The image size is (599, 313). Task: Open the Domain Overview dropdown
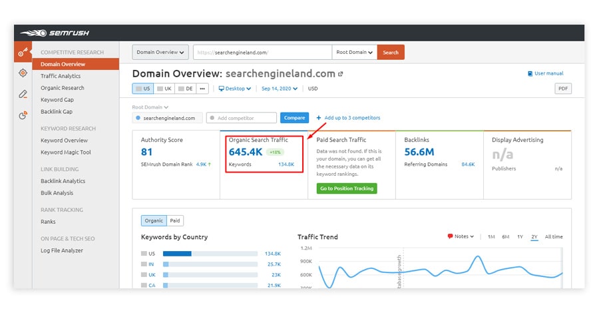[x=160, y=52]
